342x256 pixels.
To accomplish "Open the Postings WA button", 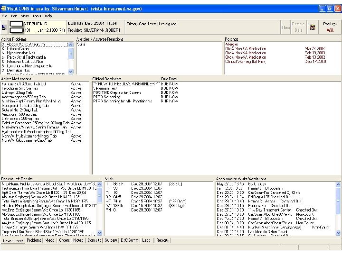I will coord(329,27).
